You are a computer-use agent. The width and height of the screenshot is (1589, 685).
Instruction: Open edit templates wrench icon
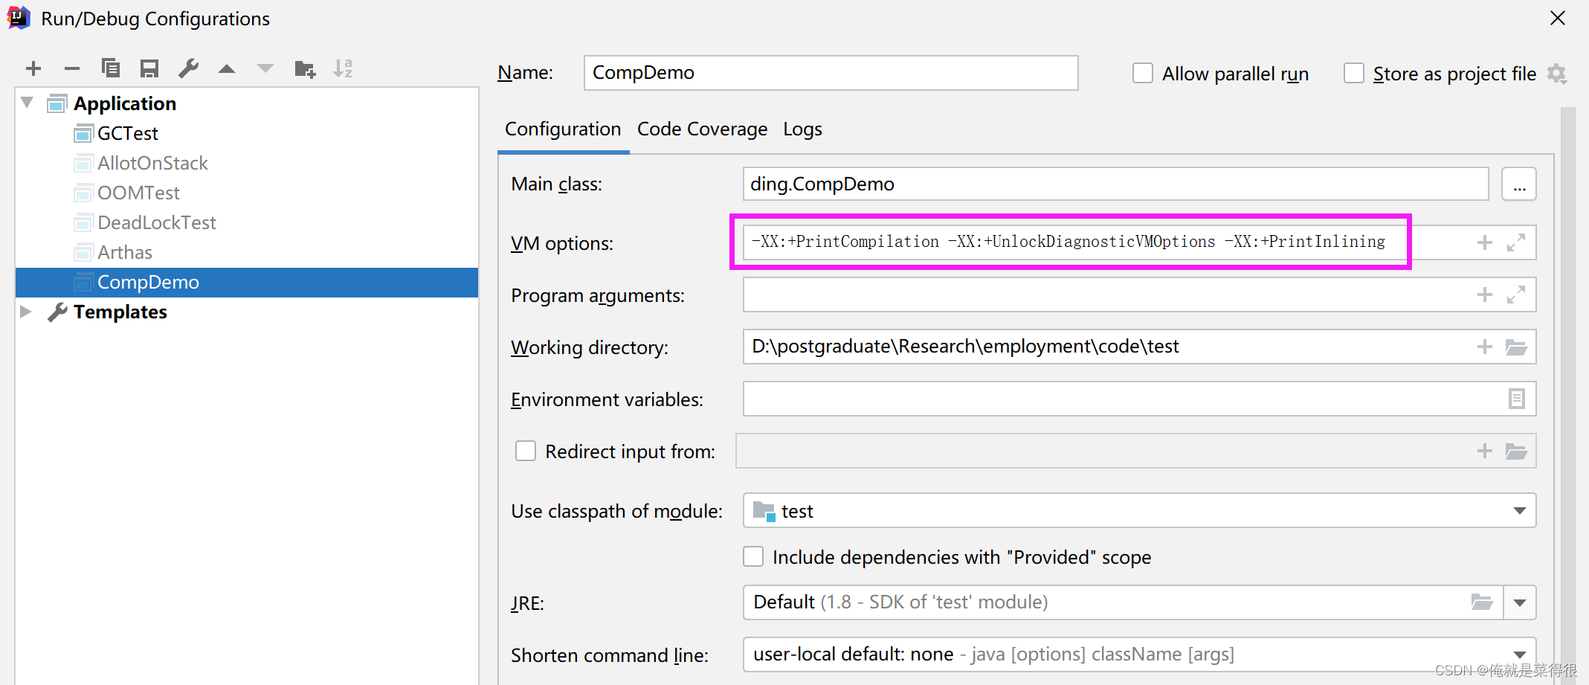[x=188, y=69]
